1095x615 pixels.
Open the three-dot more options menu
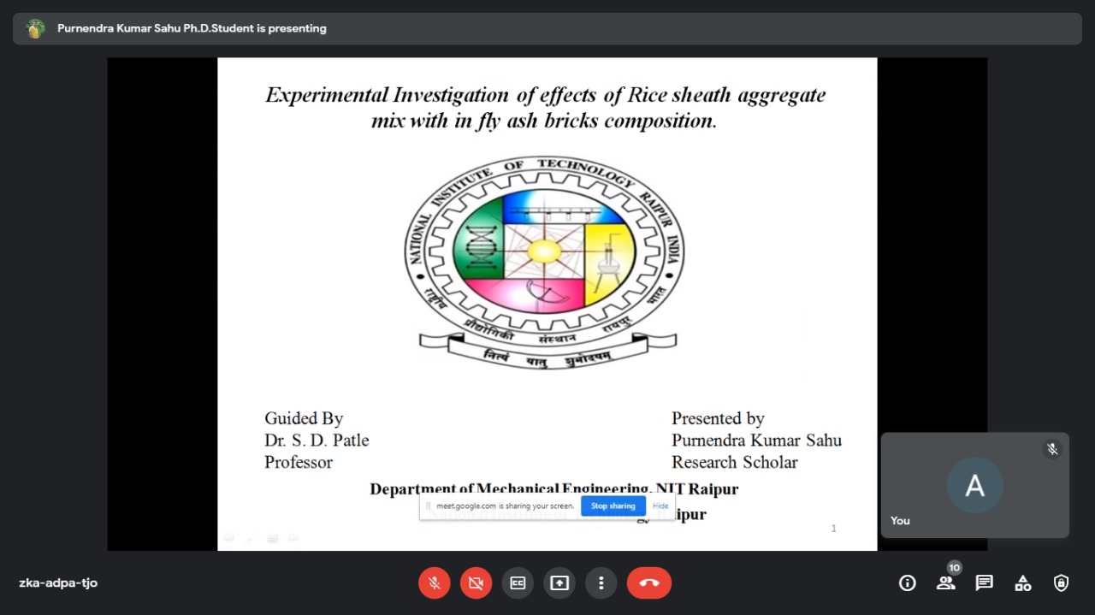coord(601,583)
